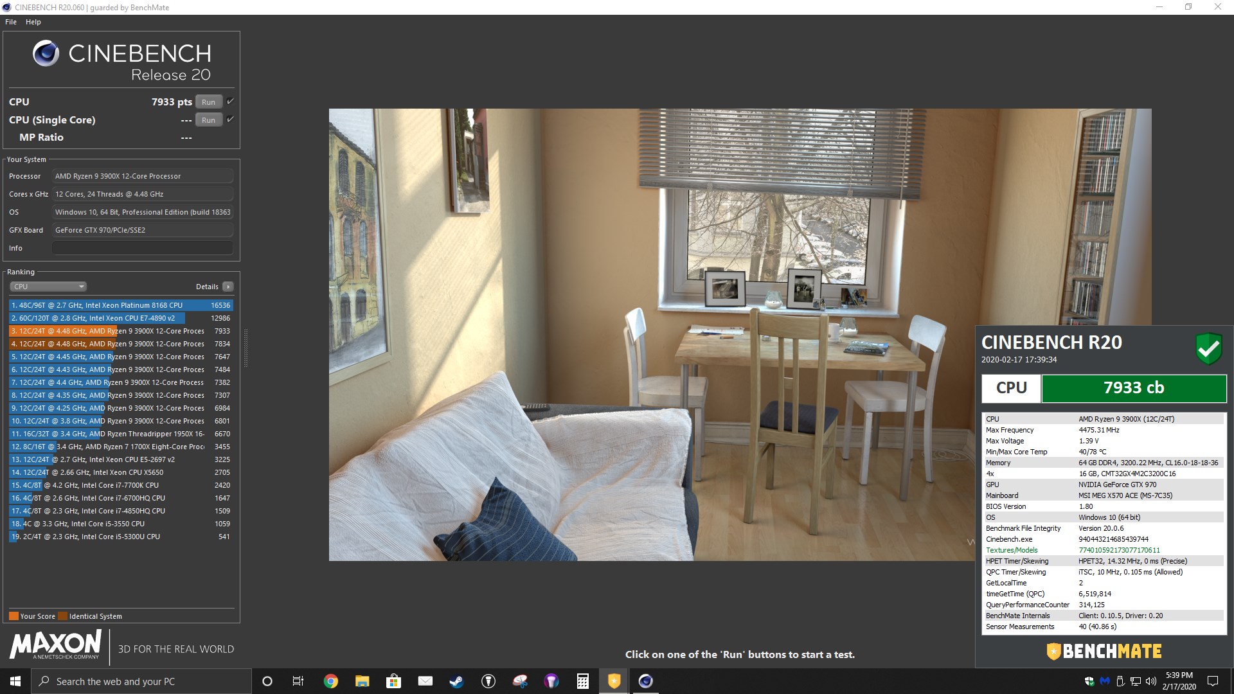Select the Xeon X5650 ranking entry
The image size is (1234, 694).
pyautogui.click(x=121, y=472)
